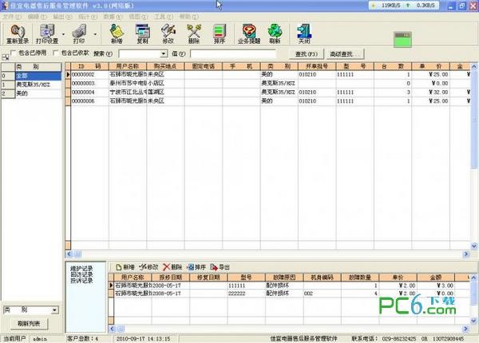Viewport: 479px width, 343px height.
Task: Click the 刷新列表 button
Action: pyautogui.click(x=29, y=324)
